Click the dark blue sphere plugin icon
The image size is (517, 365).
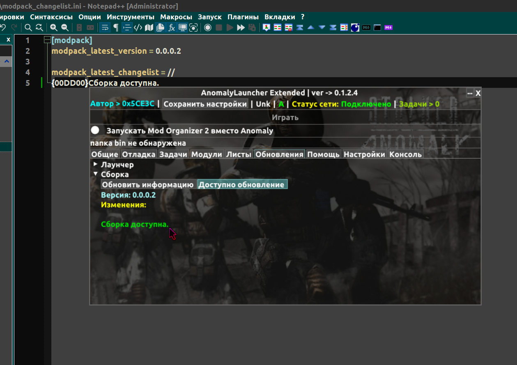(355, 28)
